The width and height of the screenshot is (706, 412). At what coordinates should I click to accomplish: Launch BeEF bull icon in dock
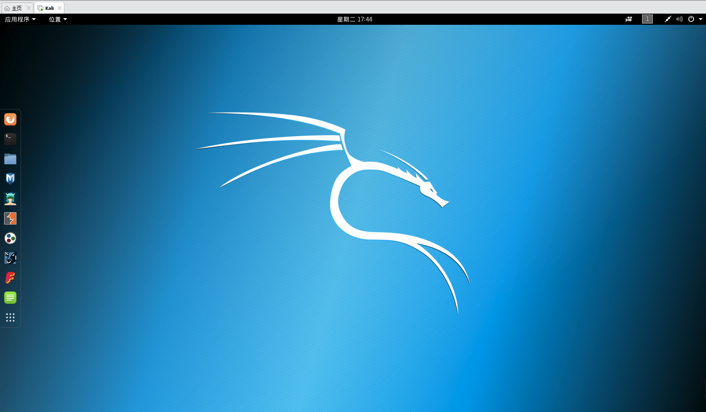click(10, 258)
